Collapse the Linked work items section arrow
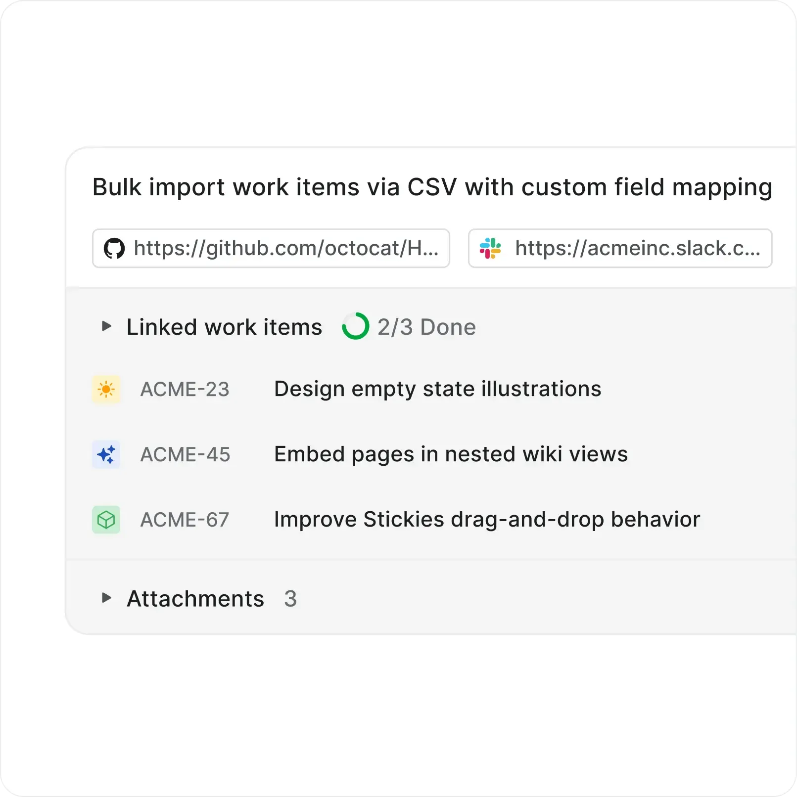 pos(106,326)
